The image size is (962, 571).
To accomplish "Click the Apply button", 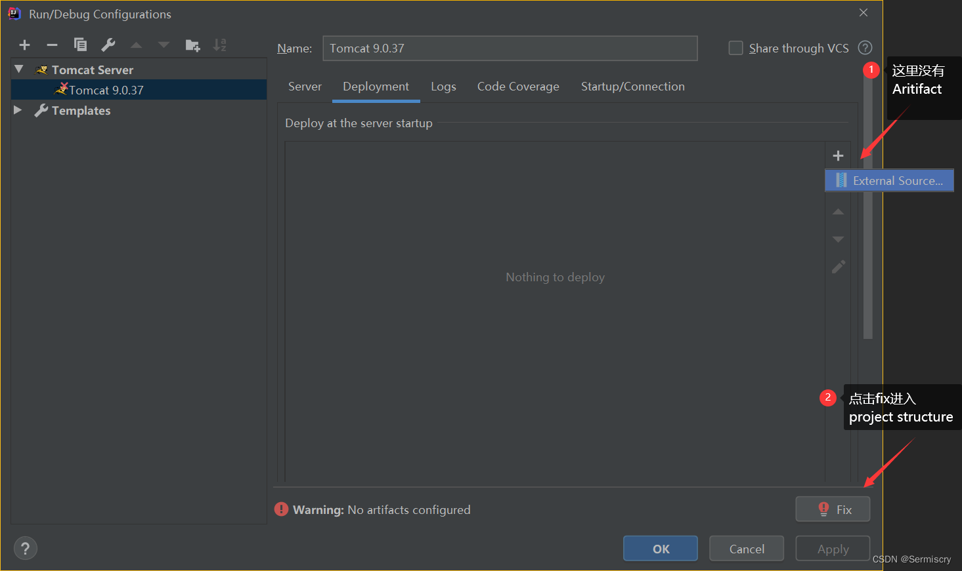I will point(833,549).
